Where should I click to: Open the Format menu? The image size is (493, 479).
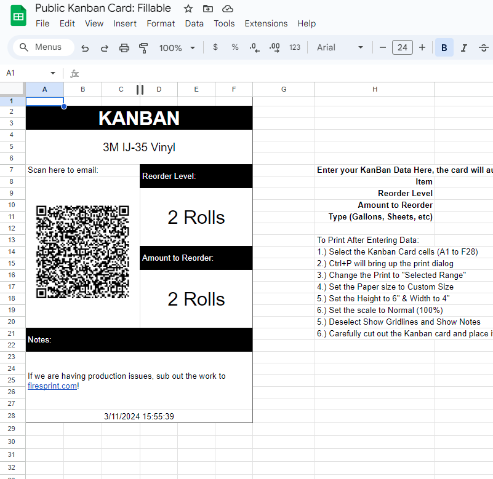[x=161, y=23]
